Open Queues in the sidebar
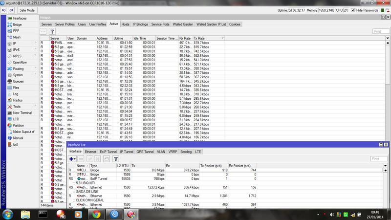Screen dimensions: 391x220 pos(18,81)
